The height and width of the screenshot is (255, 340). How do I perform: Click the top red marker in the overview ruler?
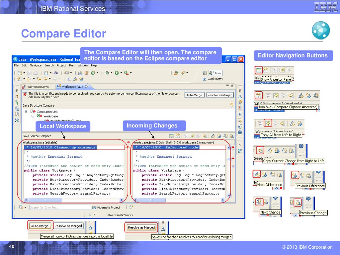pos(233,147)
